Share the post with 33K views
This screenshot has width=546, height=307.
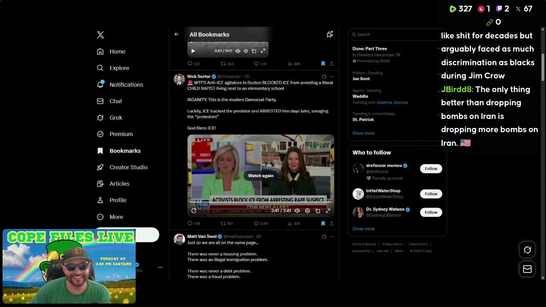point(331,223)
